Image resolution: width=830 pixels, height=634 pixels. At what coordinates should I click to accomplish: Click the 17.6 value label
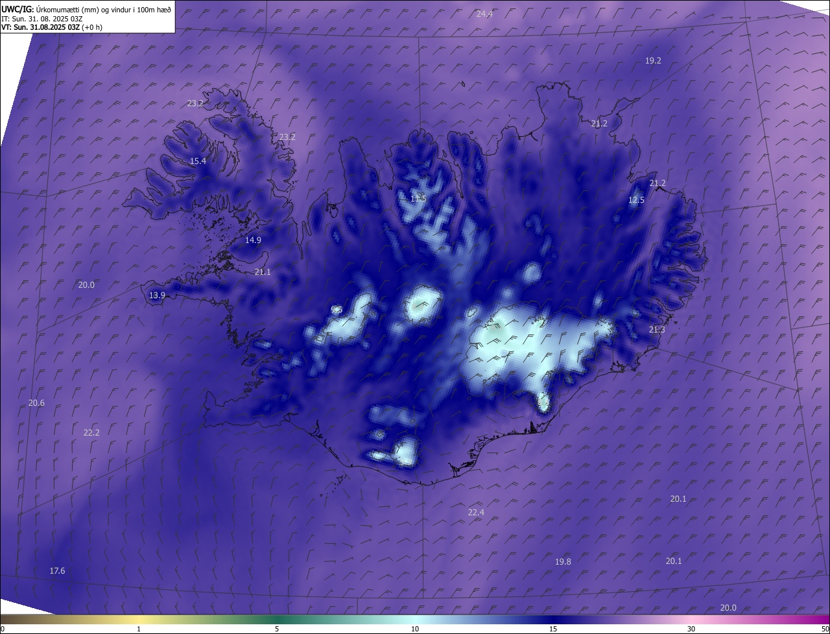[57, 570]
